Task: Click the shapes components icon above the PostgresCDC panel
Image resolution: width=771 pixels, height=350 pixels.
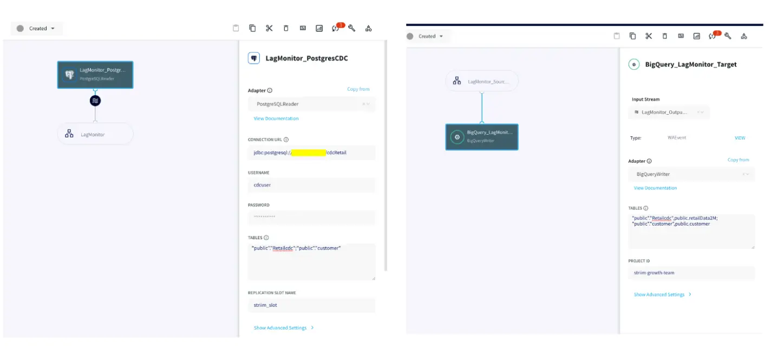Action: click(369, 28)
